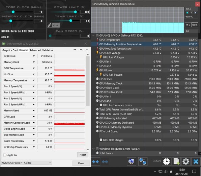The width and height of the screenshot is (201, 176).
Task: Click HWiNFO blue X close-sensors icon
Action: coord(196,161)
